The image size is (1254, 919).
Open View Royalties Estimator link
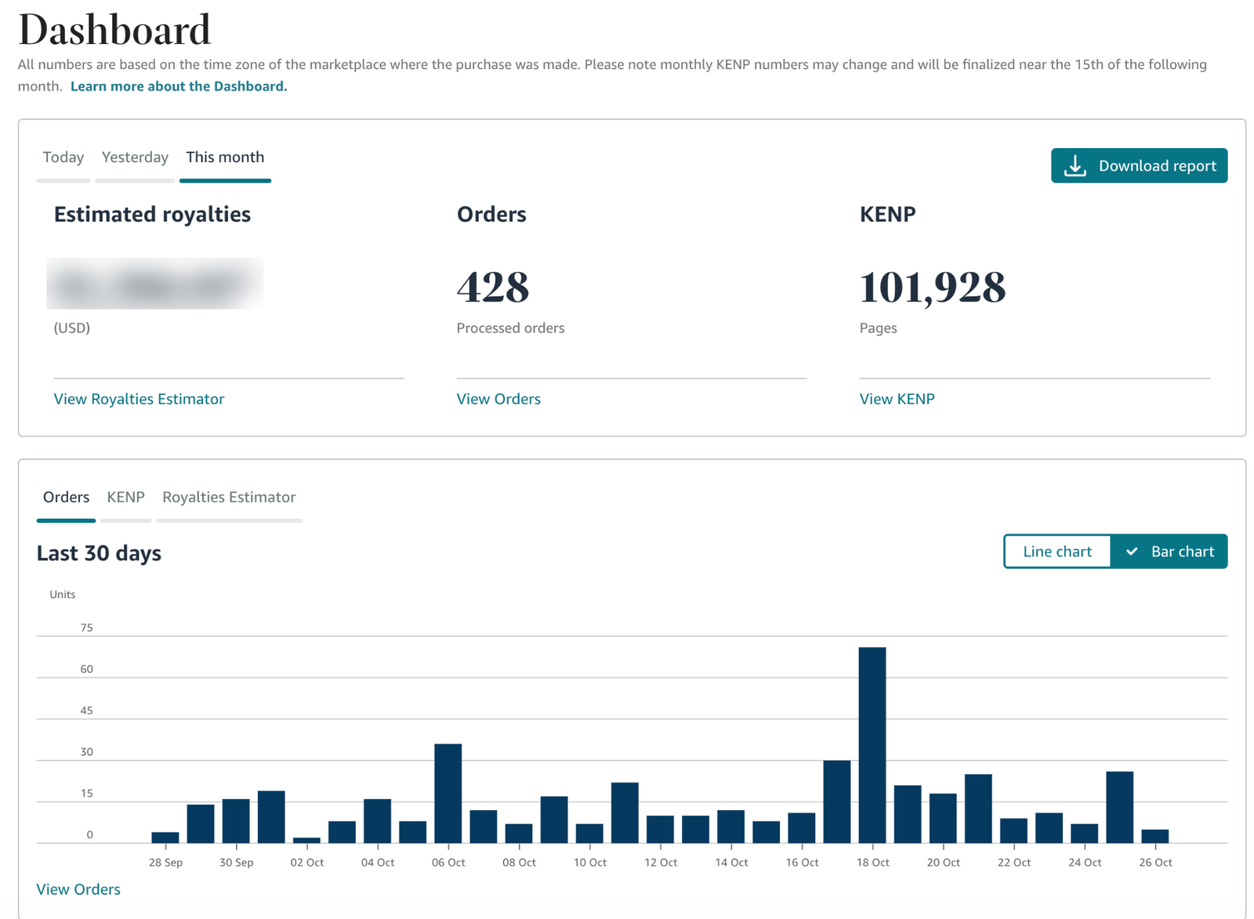[x=139, y=399]
